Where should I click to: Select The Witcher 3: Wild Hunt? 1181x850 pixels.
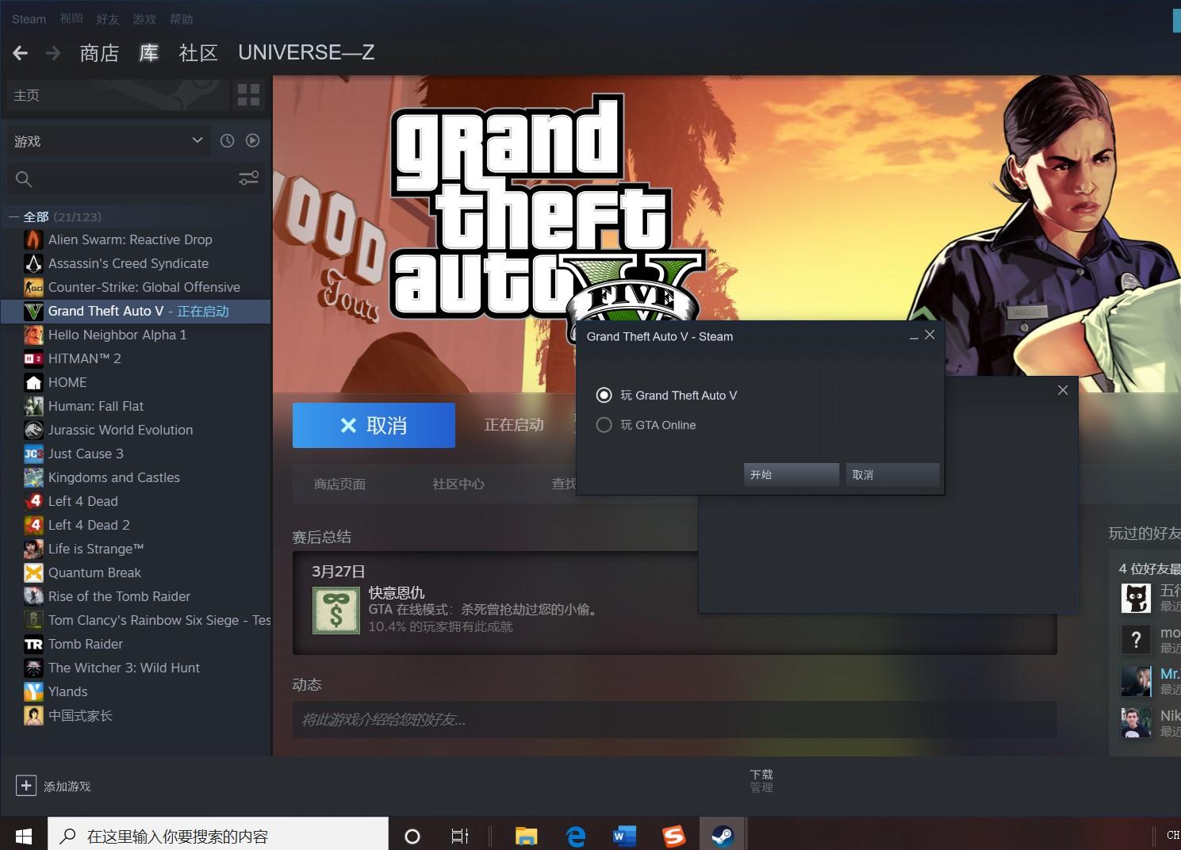pyautogui.click(x=136, y=668)
